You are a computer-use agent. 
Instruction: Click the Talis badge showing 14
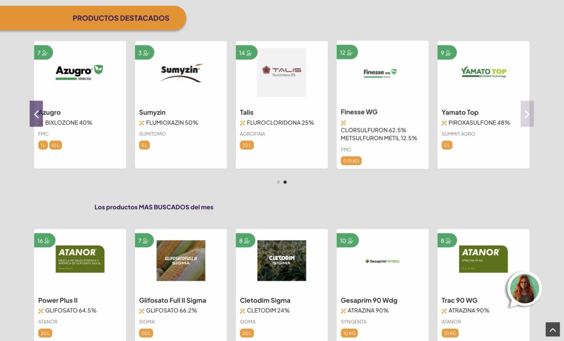pyautogui.click(x=246, y=53)
